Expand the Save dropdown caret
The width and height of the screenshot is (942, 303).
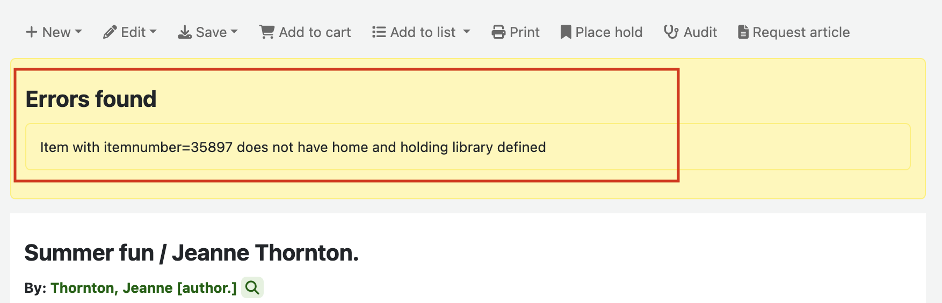pyautogui.click(x=234, y=32)
